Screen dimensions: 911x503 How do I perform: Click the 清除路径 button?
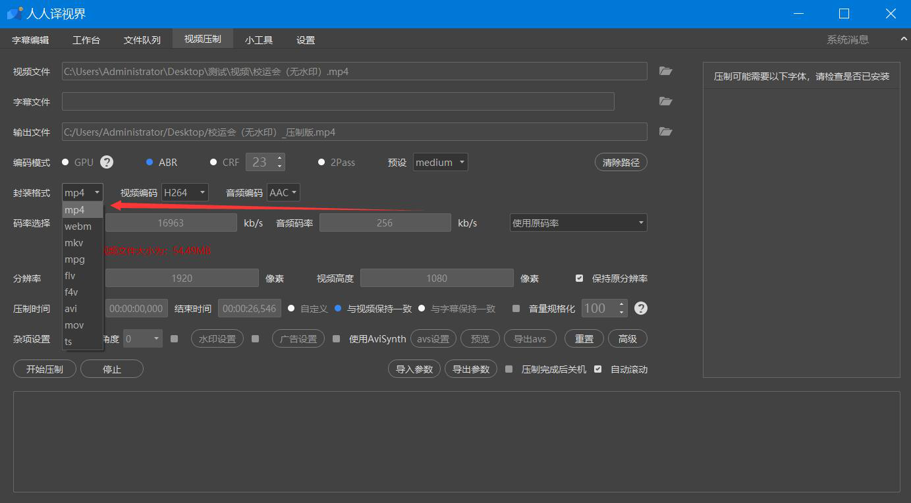(x=621, y=162)
